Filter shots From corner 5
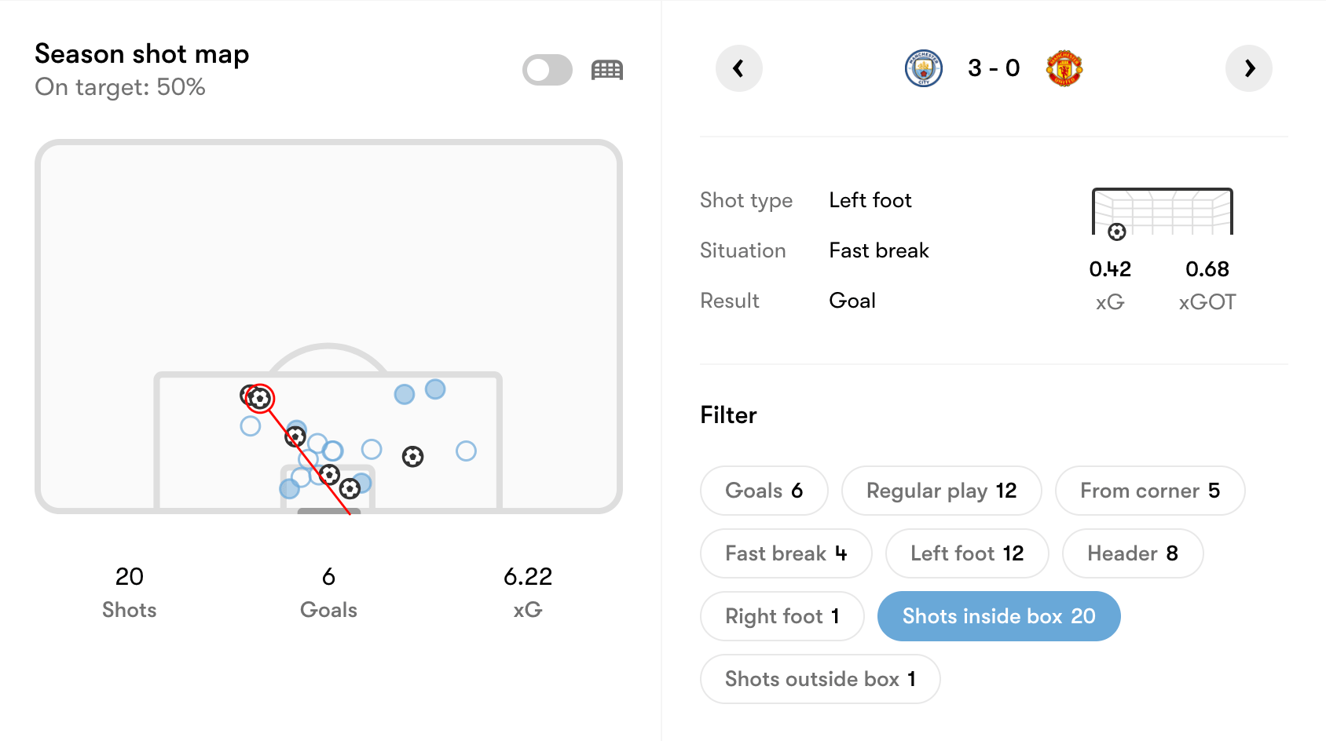This screenshot has height=741, width=1326. coord(1150,491)
